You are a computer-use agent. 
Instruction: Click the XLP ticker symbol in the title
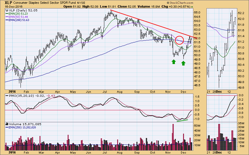[x=8, y=3]
